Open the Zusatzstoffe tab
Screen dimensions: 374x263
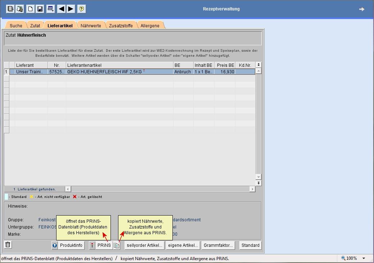click(121, 26)
